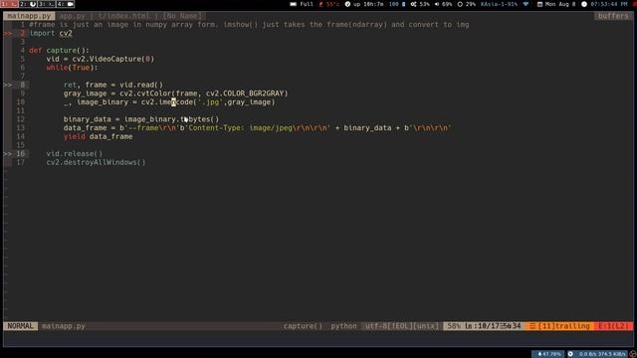Click the 'yield data_frame' line
Screen dimensions: 637x358
point(98,136)
